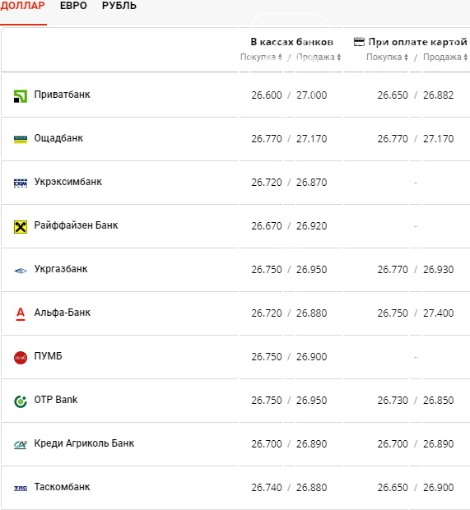The image size is (470, 510).
Task: Switch to the РУБЛЬ currency tab
Action: coord(119,6)
